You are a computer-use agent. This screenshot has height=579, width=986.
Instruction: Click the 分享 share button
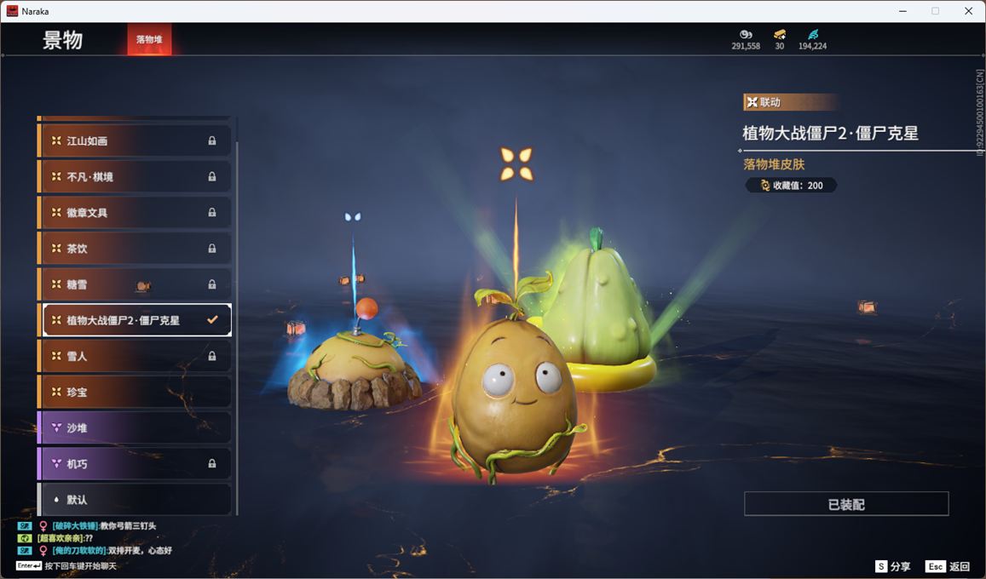[893, 566]
